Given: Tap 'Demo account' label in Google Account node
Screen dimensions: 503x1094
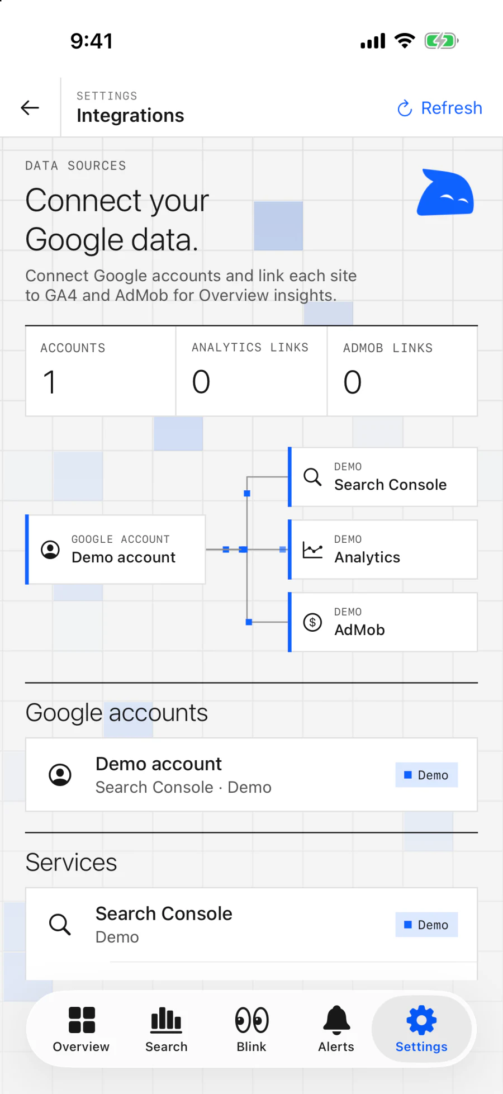Looking at the screenshot, I should [124, 557].
